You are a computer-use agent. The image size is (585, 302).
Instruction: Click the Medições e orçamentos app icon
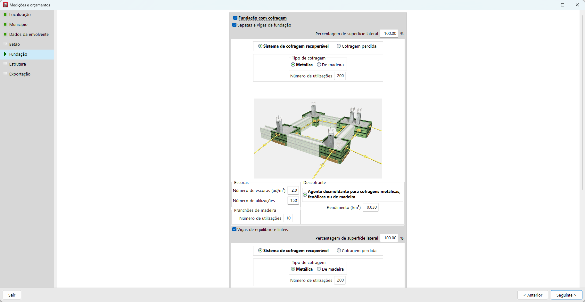(5, 5)
